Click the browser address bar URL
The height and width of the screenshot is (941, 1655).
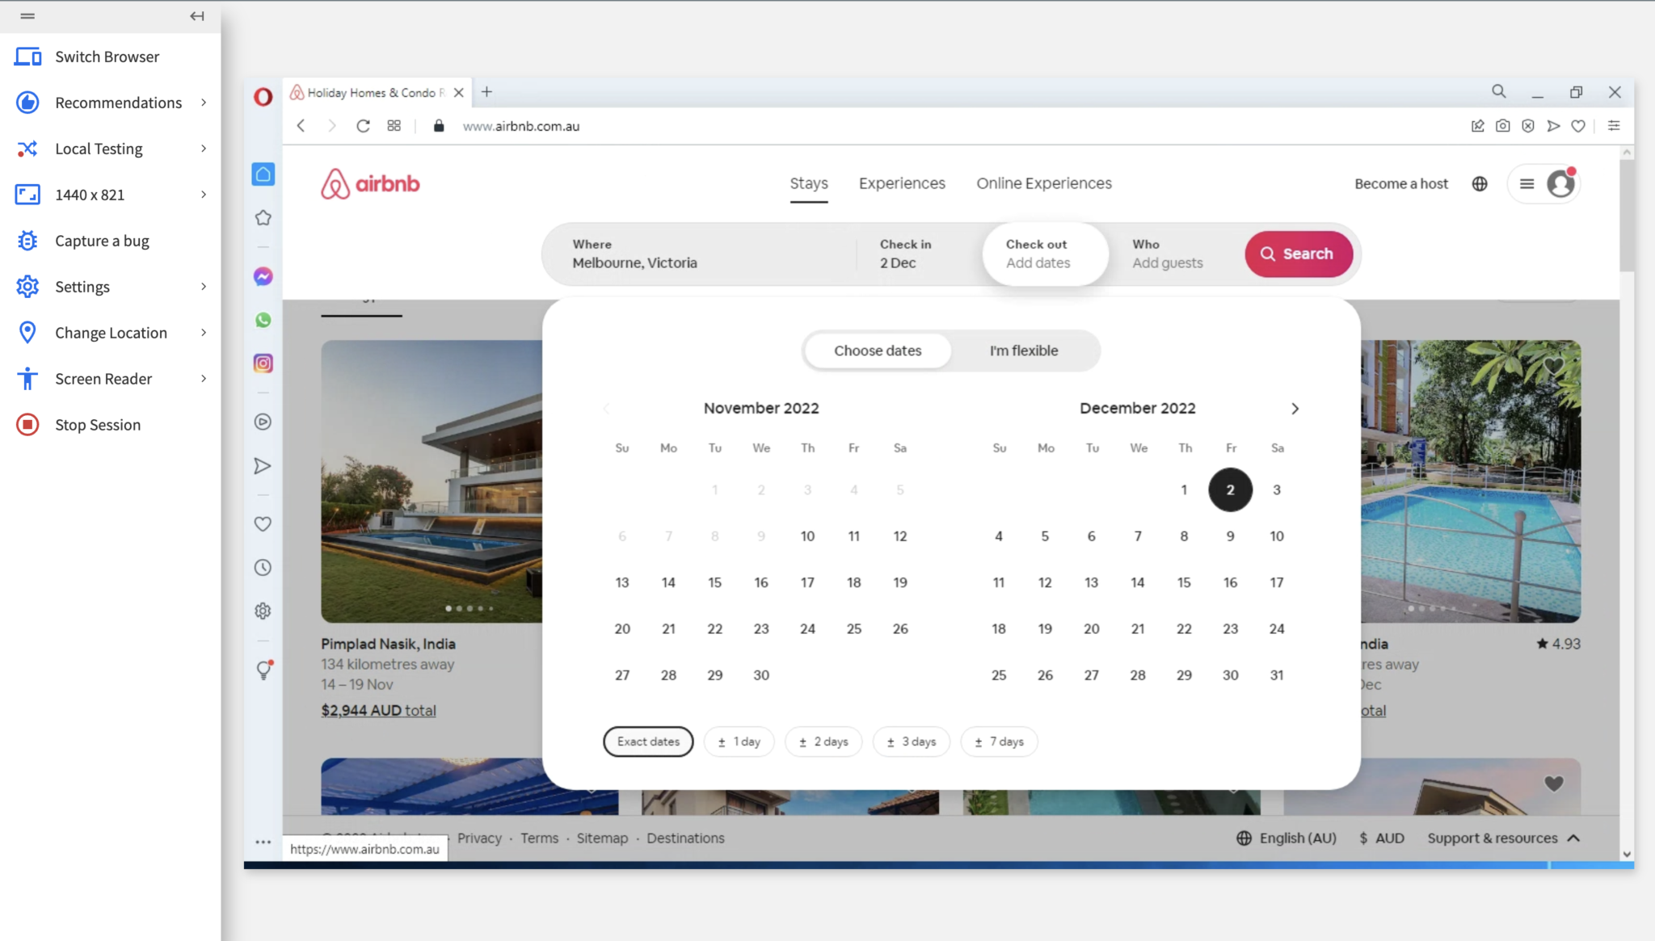coord(520,125)
